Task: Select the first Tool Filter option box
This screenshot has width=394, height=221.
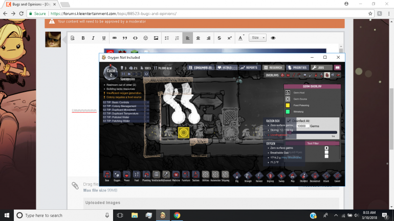Action: pos(326,148)
